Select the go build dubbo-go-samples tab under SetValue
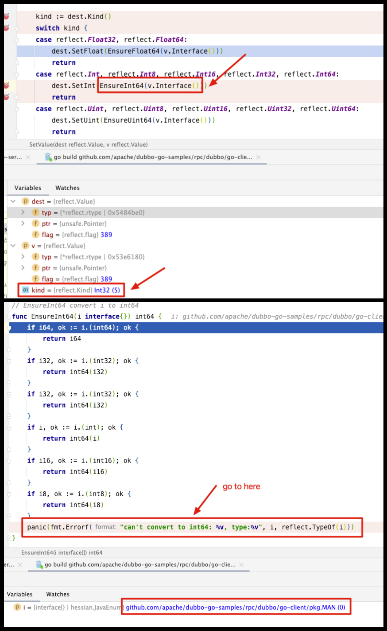The height and width of the screenshot is (631, 387). [153, 157]
